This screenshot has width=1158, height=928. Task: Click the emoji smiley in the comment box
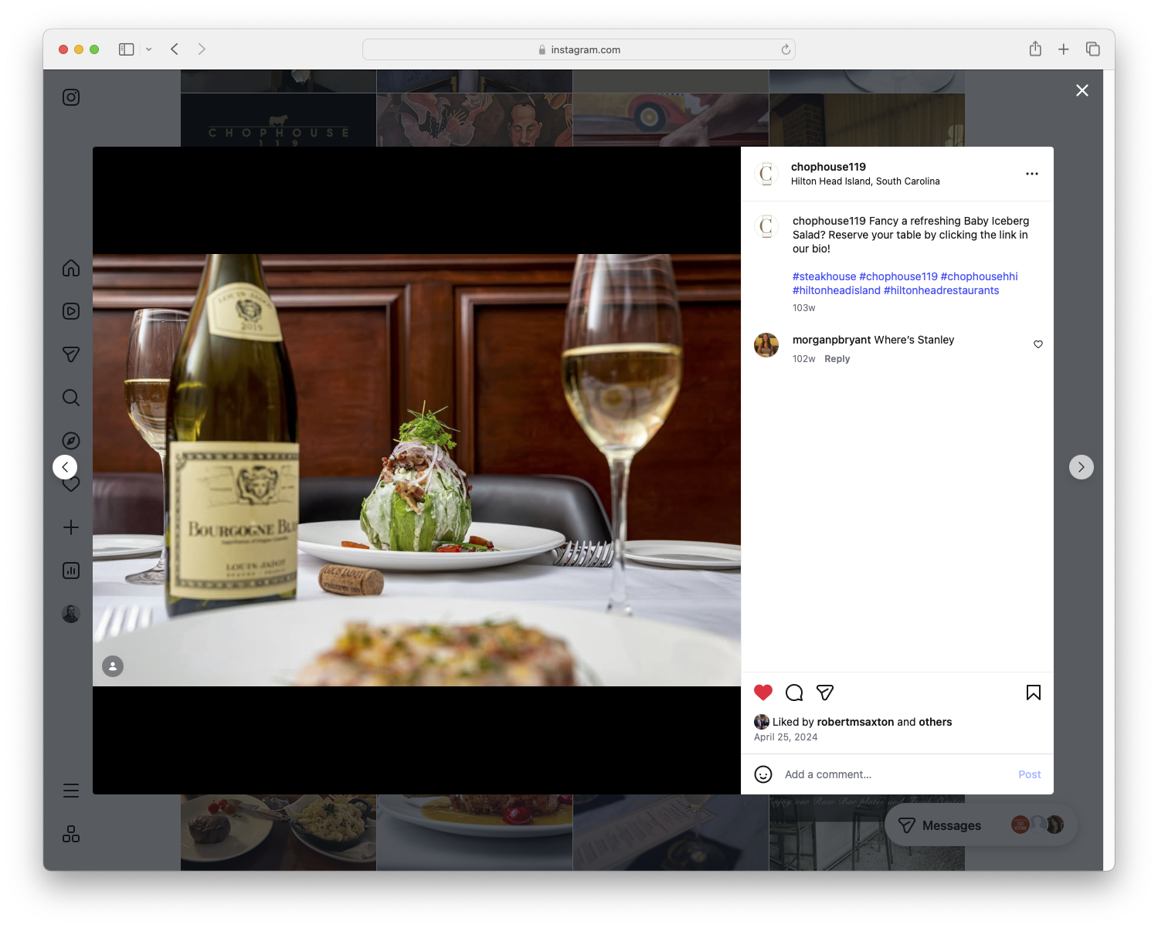763,774
